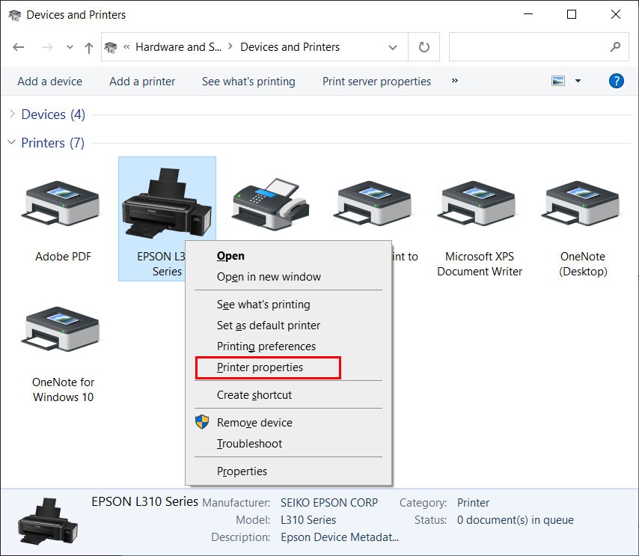Go up one level with Up arrow
This screenshot has width=639, height=556.
[x=89, y=48]
